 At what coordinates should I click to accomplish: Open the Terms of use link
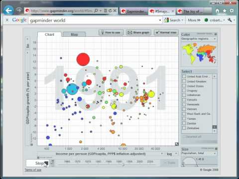click(33, 170)
